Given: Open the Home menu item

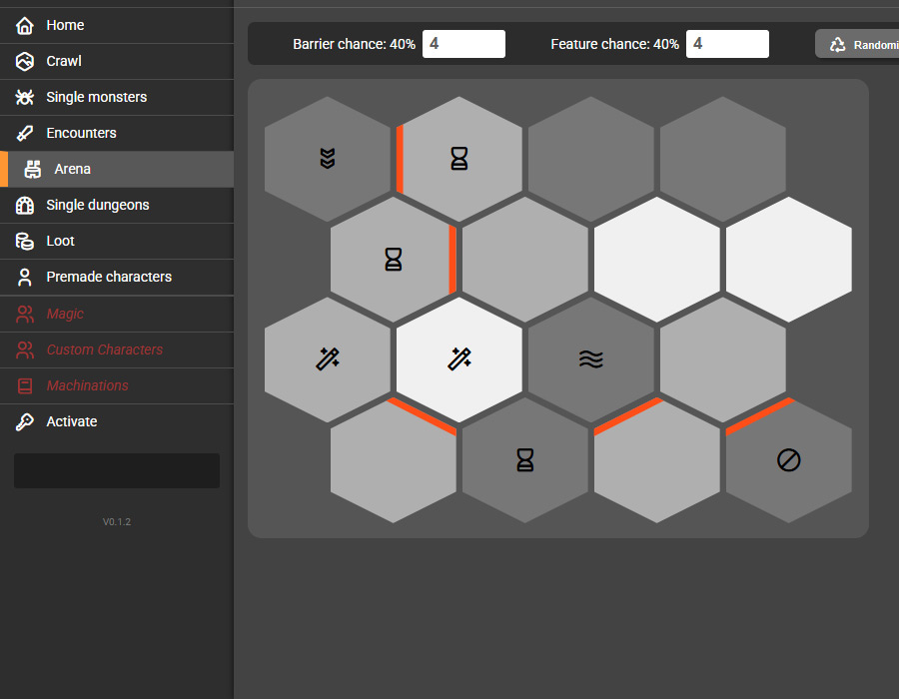Looking at the screenshot, I should pyautogui.click(x=117, y=25).
